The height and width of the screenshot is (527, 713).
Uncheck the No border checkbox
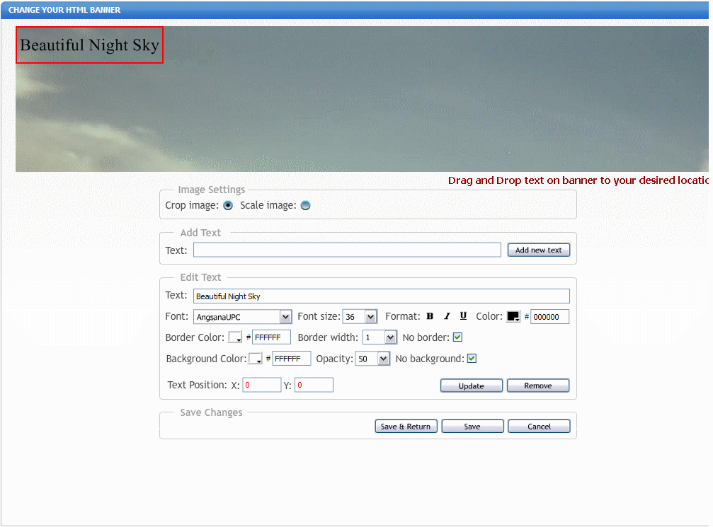458,337
